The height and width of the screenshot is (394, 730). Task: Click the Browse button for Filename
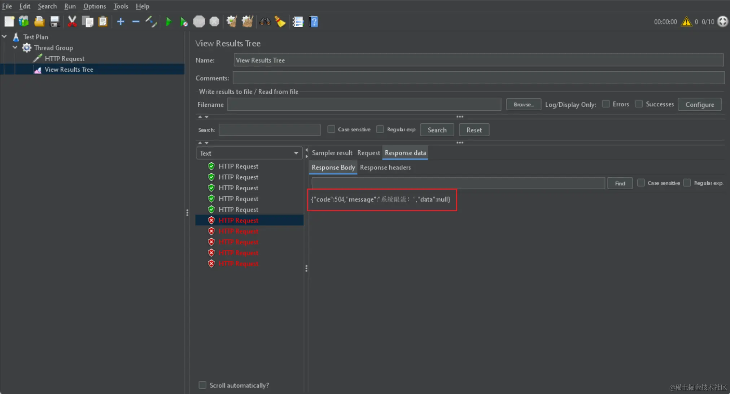pyautogui.click(x=523, y=105)
